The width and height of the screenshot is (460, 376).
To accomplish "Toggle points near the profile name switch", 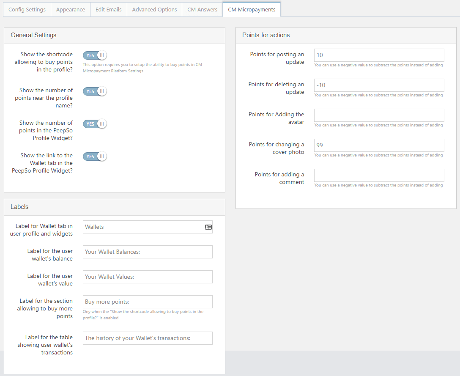I will point(95,91).
